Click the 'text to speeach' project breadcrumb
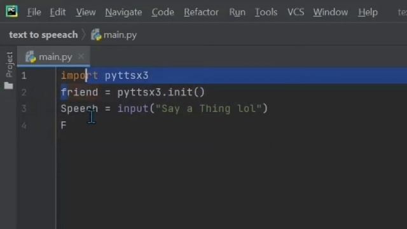This screenshot has height=229, width=407. (x=43, y=35)
